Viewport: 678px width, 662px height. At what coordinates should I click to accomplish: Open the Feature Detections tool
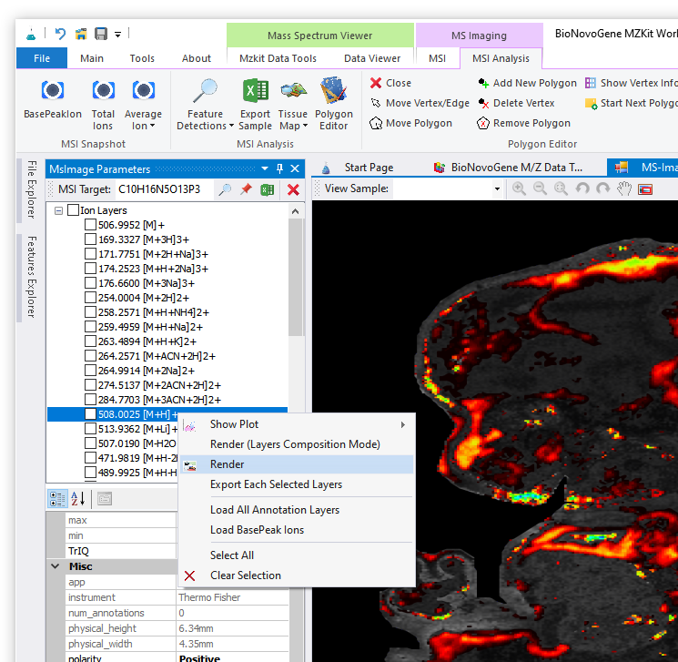pyautogui.click(x=206, y=104)
